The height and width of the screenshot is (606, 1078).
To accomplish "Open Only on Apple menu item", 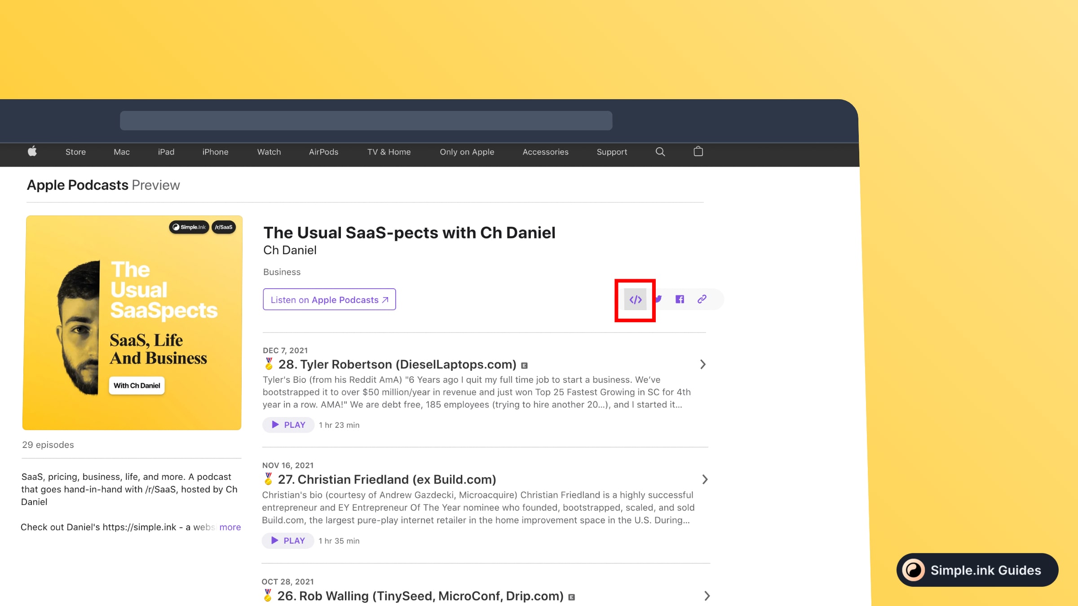I will pos(467,152).
